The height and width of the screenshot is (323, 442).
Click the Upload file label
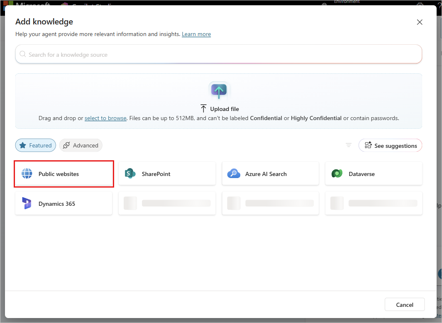pyautogui.click(x=225, y=109)
